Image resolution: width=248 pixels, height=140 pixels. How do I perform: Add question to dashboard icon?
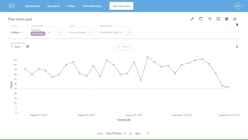201,19
